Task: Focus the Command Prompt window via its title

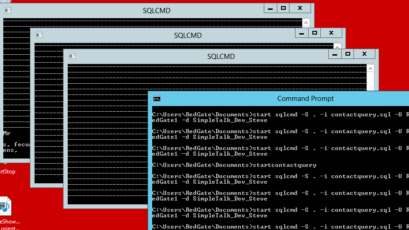Action: click(305, 99)
